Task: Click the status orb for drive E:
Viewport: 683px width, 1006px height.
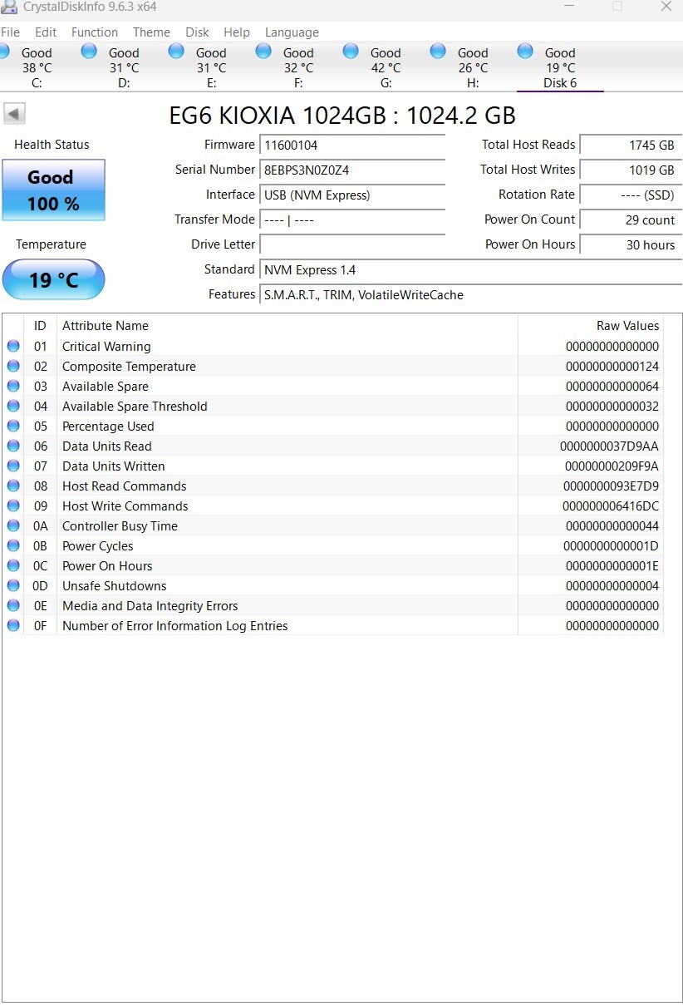Action: [176, 52]
